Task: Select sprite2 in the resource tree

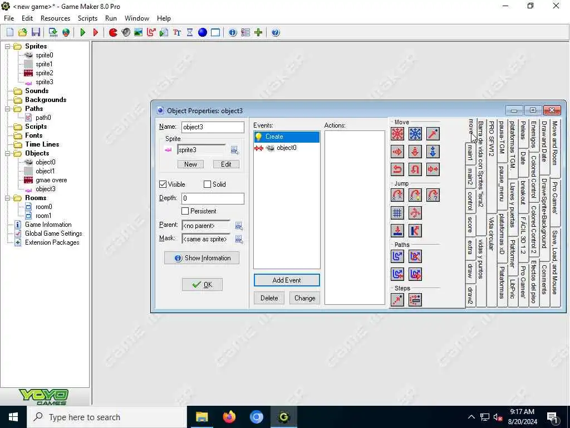Action: [x=45, y=73]
